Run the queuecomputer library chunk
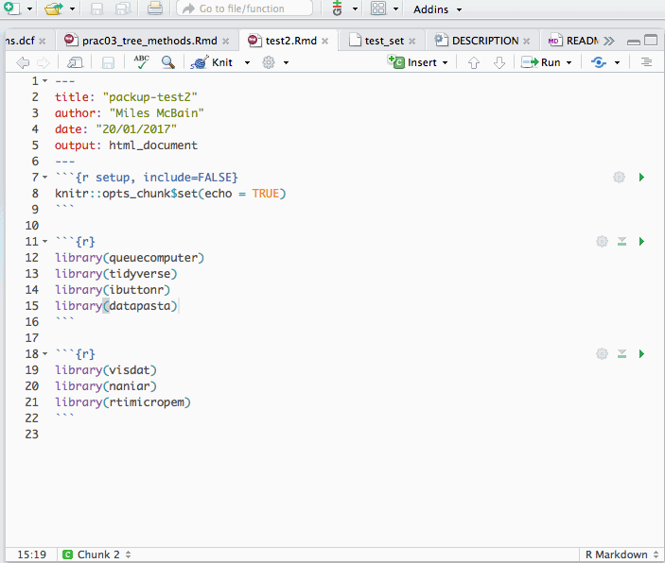The image size is (665, 563). [641, 242]
